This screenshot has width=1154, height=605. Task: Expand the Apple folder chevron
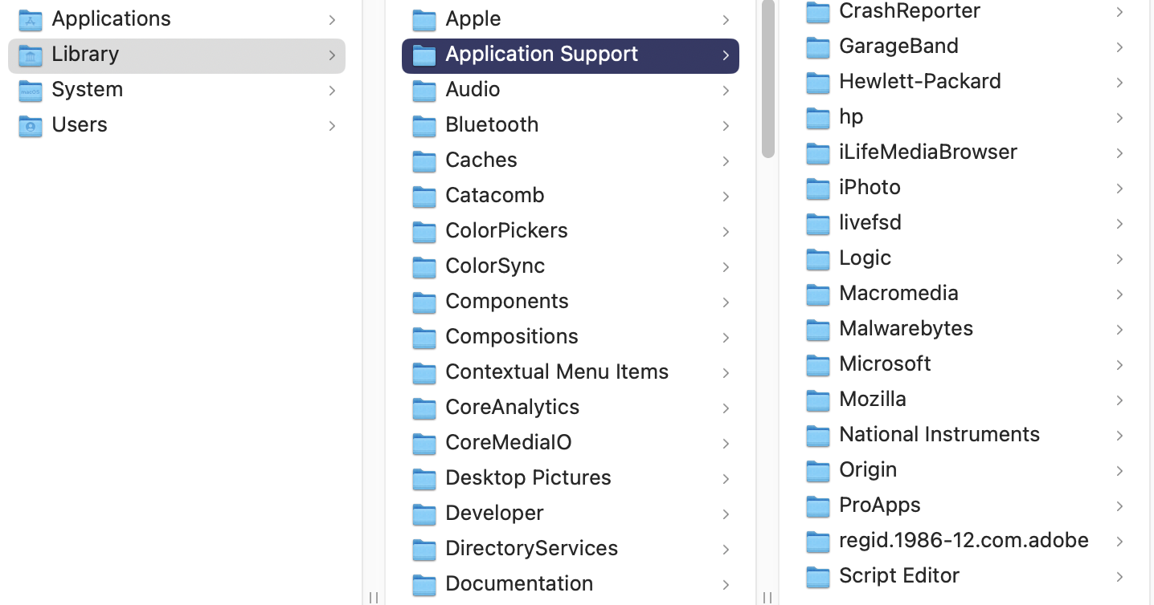pyautogui.click(x=726, y=19)
